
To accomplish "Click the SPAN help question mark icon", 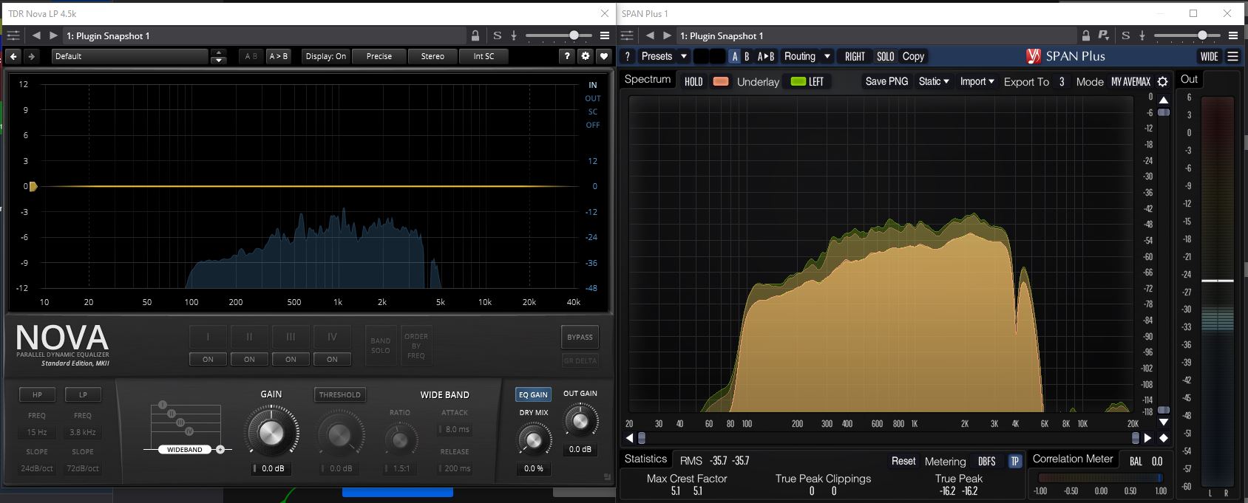I will coord(627,56).
